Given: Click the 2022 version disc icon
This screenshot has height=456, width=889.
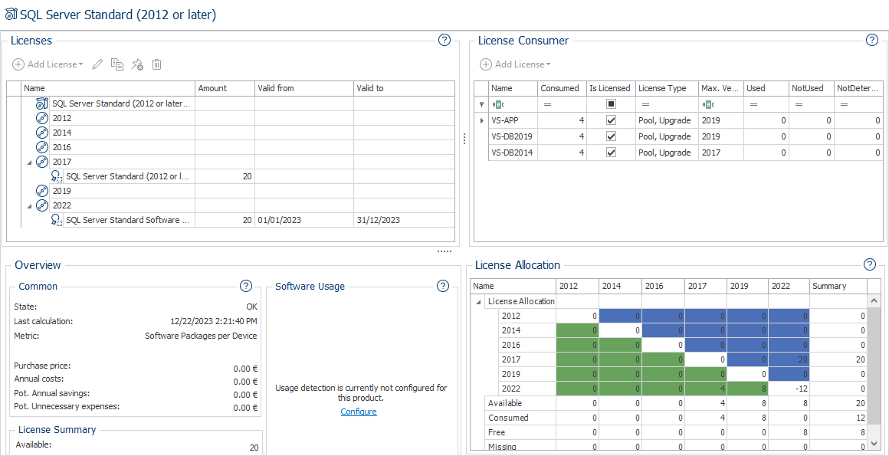Looking at the screenshot, I should [x=42, y=205].
